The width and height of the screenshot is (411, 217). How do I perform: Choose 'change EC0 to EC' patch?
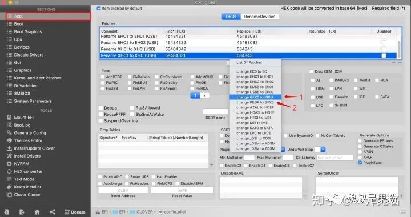click(x=255, y=71)
